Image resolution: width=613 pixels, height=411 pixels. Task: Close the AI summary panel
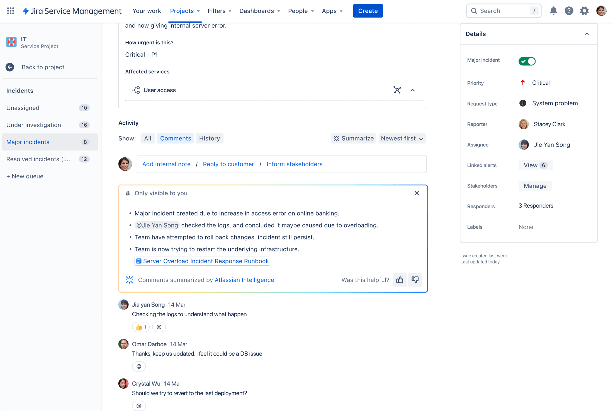tap(417, 193)
